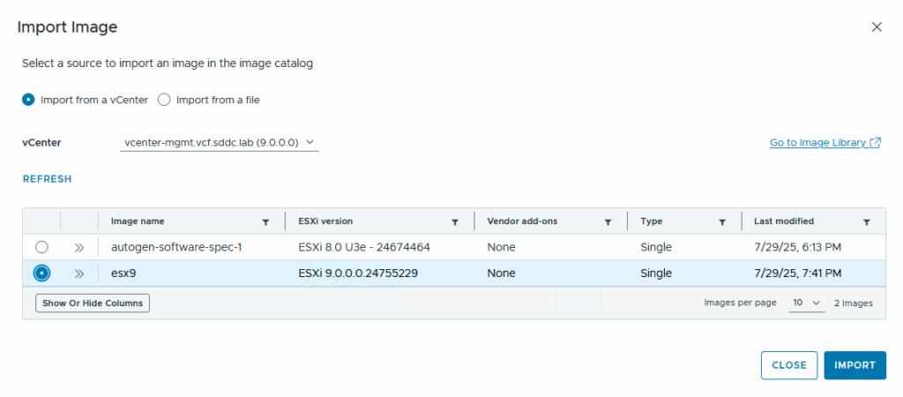Screen dimensions: 903x397
Task: Click the REFRESH link
Action: click(x=47, y=179)
